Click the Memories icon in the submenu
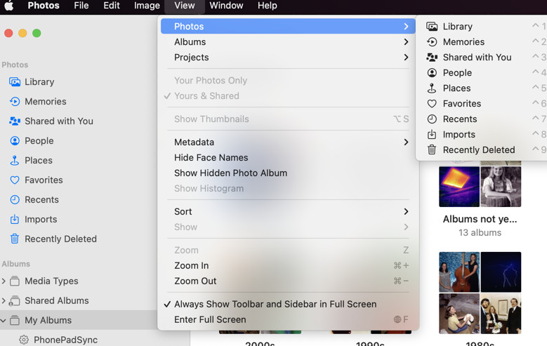The image size is (547, 346). click(x=432, y=42)
